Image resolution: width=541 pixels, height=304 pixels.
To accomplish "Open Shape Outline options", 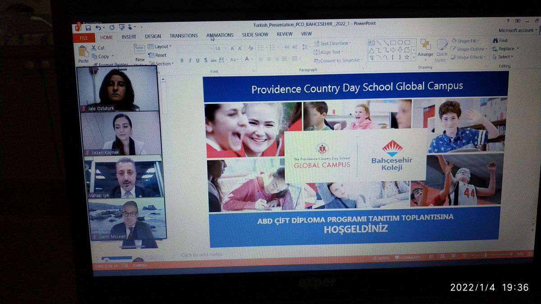I will click(x=469, y=49).
